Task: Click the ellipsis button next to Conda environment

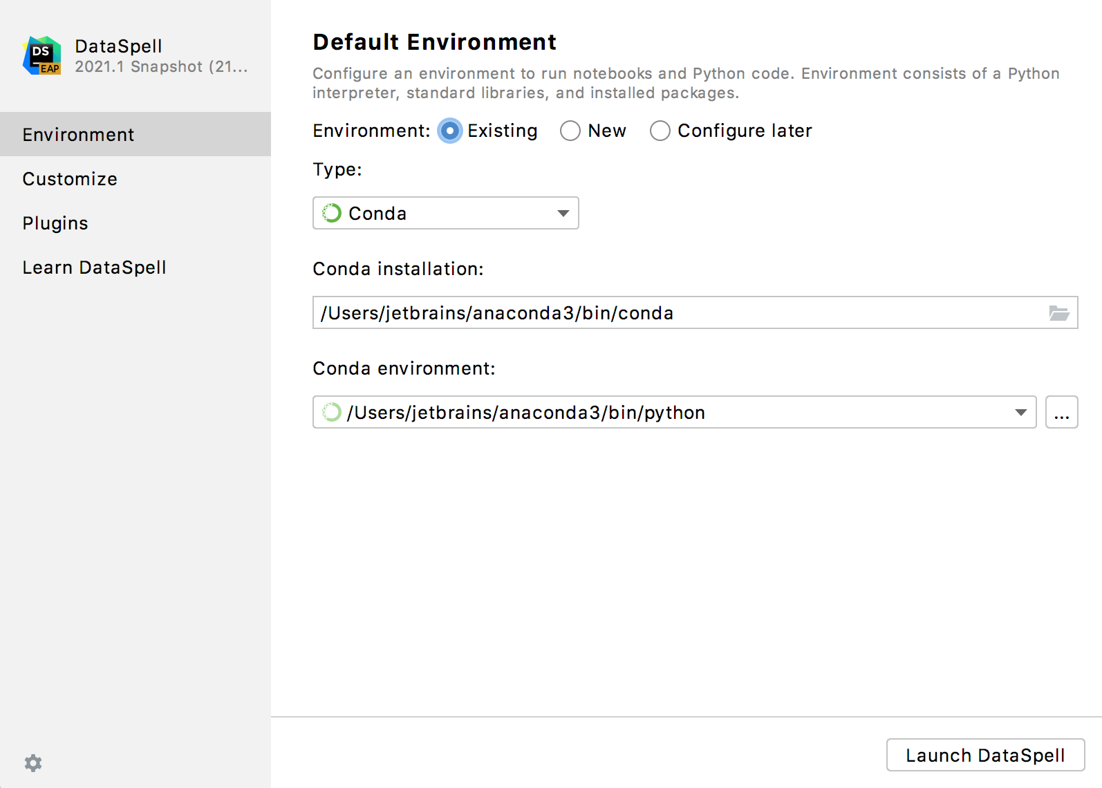Action: [1062, 412]
